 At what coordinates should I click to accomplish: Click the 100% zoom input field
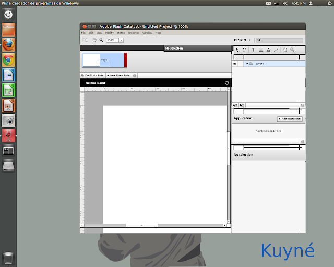click(x=112, y=40)
